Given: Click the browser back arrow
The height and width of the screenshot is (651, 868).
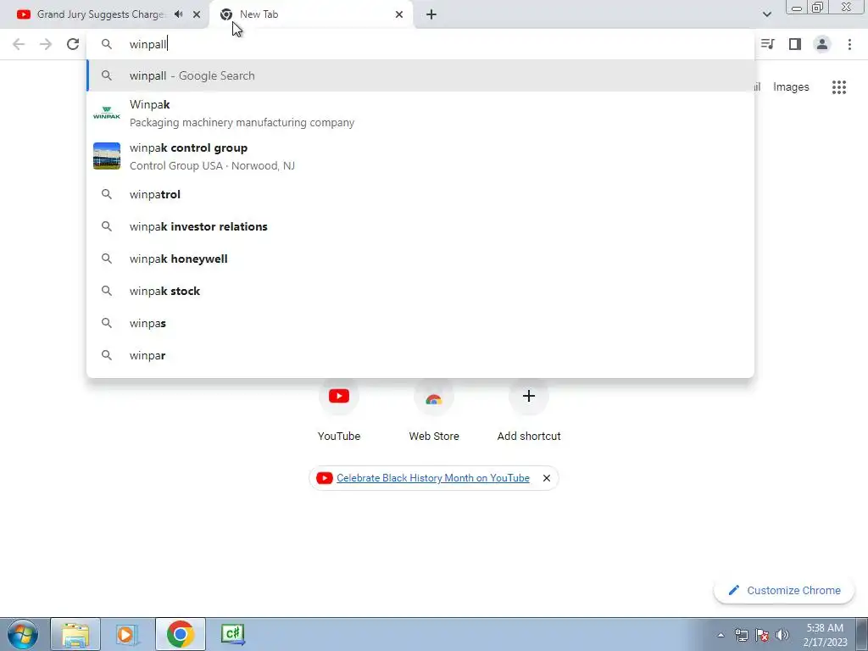Looking at the screenshot, I should 19,44.
